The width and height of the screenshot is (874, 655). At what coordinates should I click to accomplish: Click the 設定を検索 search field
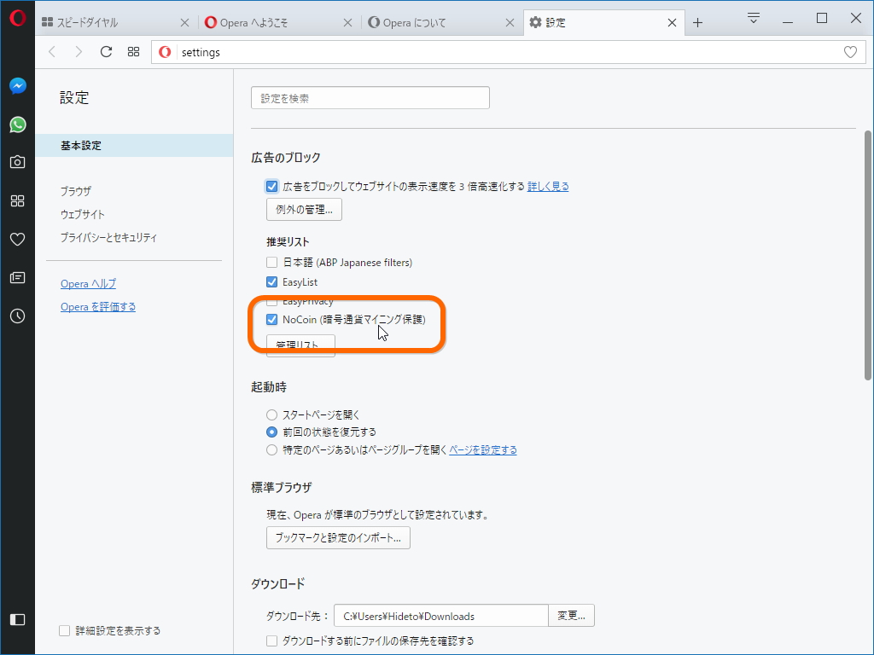[x=370, y=97]
